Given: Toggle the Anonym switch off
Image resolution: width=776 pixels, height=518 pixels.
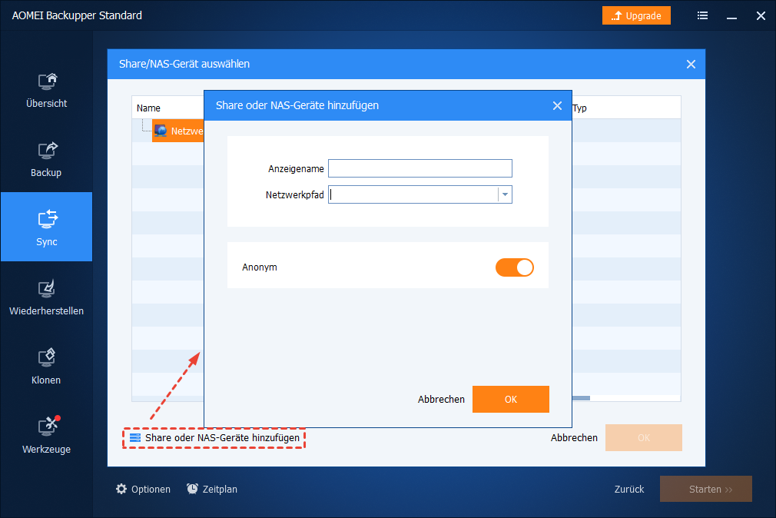Looking at the screenshot, I should pyautogui.click(x=515, y=267).
